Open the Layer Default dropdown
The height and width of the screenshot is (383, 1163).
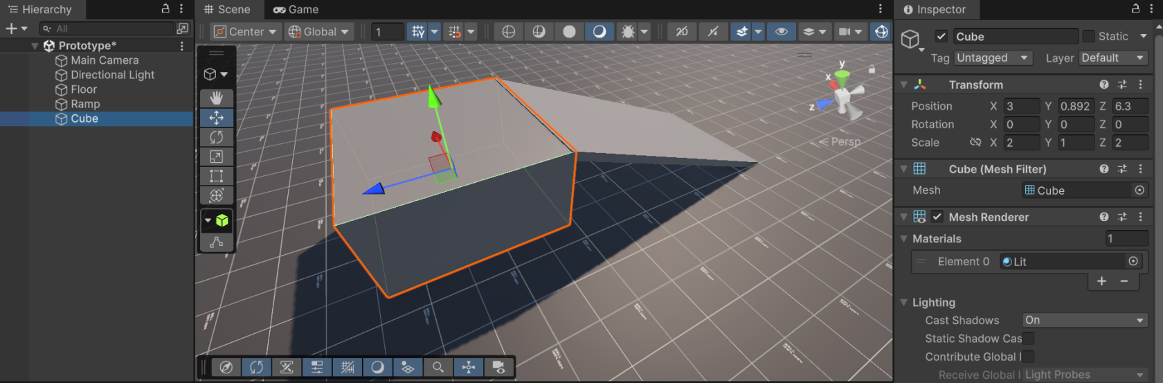pos(1115,58)
